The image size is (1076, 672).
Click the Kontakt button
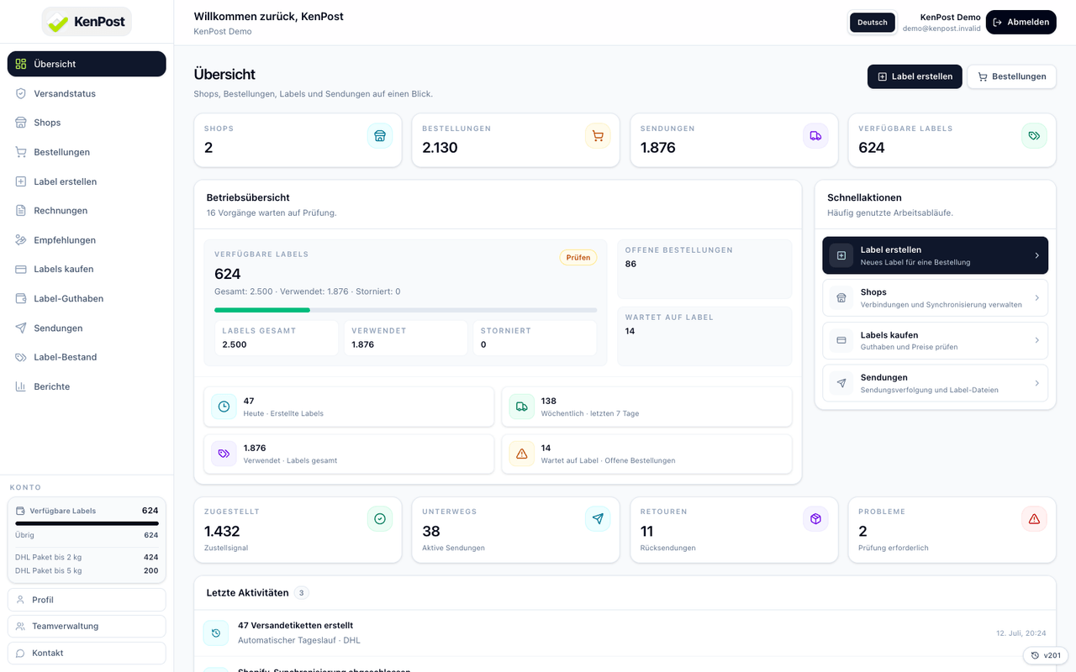click(x=87, y=653)
